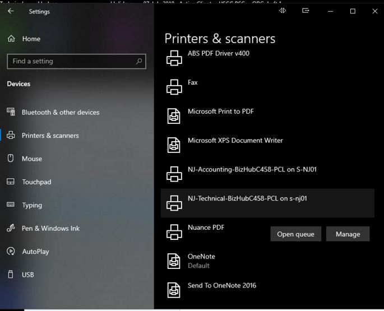
Task: Click the OneNote document printer icon
Action: click(x=174, y=261)
